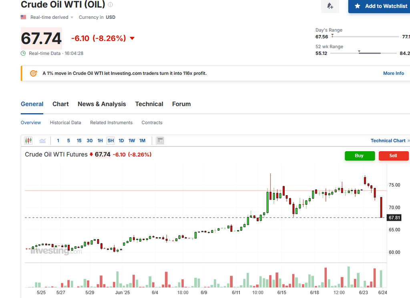Set chart interval to 15 minutes

(79, 141)
